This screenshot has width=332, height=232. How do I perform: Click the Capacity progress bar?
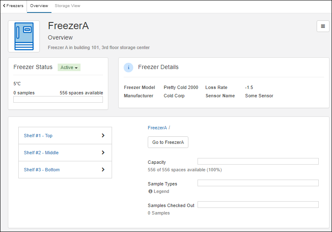(x=258, y=161)
